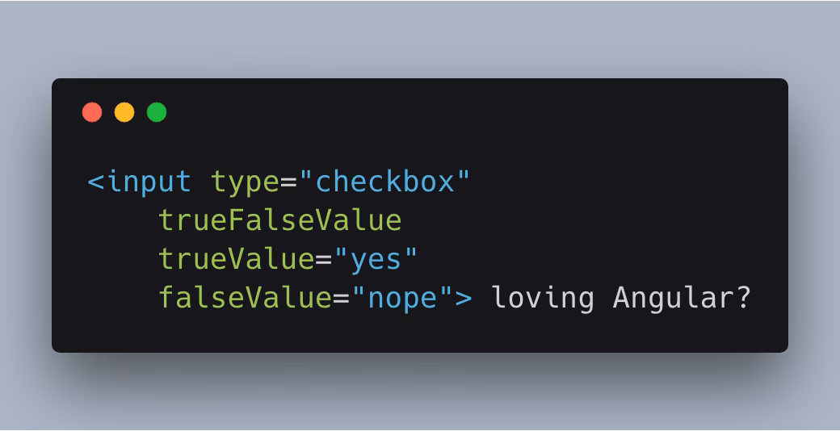Select the "type" attribute name
840x431 pixels.
point(245,182)
